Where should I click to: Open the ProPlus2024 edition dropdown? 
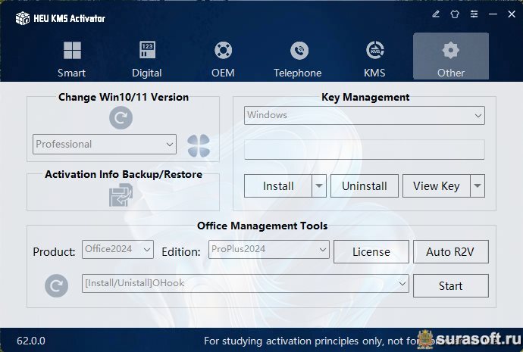click(x=269, y=250)
